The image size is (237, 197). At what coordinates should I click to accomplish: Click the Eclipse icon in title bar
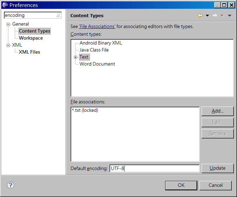point(5,5)
